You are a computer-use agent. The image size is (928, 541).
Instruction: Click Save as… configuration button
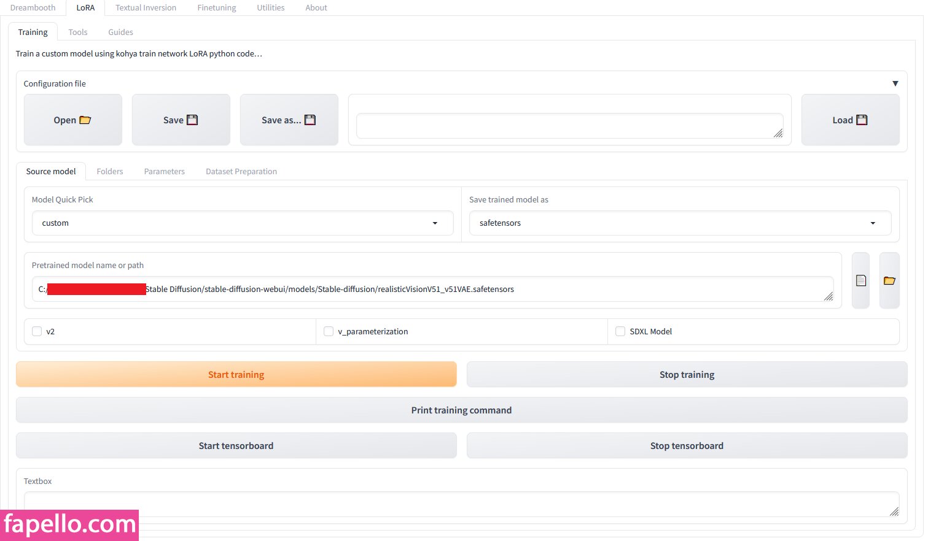point(289,120)
